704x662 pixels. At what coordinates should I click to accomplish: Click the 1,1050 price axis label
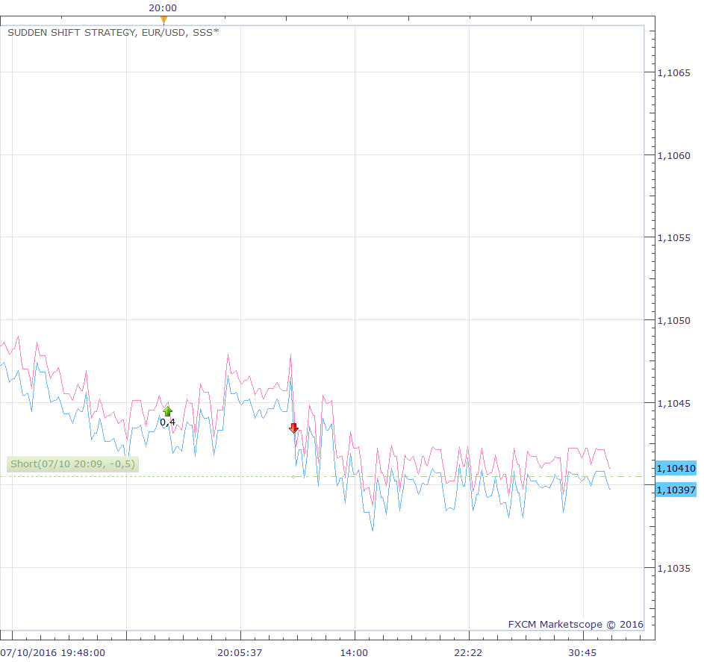click(674, 320)
